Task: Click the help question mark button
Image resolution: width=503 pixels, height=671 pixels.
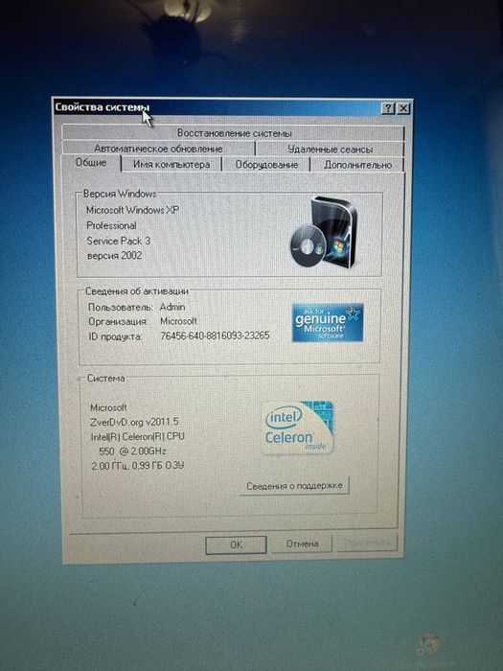Action: pyautogui.click(x=387, y=108)
